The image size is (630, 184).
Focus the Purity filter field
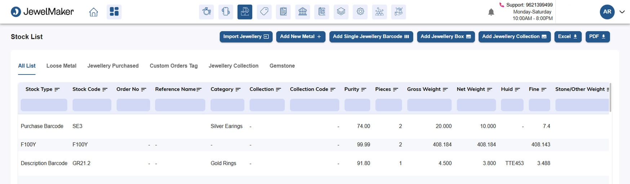[357, 105]
